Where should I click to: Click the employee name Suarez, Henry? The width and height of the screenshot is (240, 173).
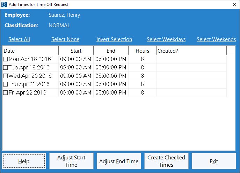pos(64,15)
